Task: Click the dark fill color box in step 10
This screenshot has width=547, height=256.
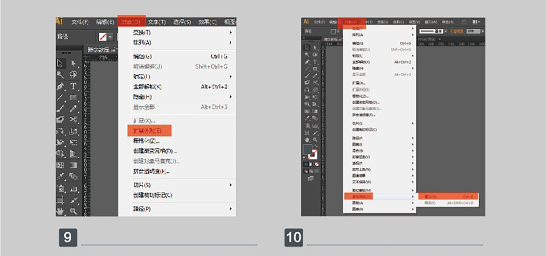Action: pyautogui.click(x=307, y=149)
